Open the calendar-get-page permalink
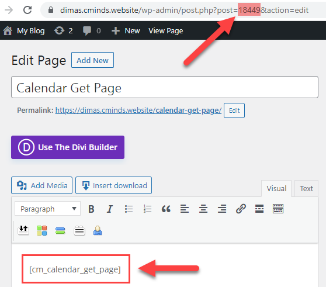The width and height of the screenshot is (326, 287). (x=138, y=110)
